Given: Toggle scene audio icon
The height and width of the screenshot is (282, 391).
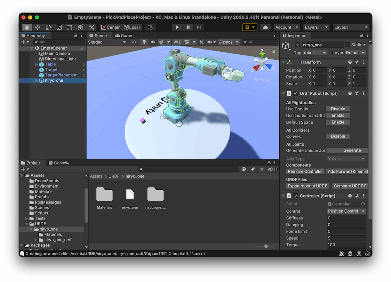Looking at the screenshot, I should tap(152, 42).
